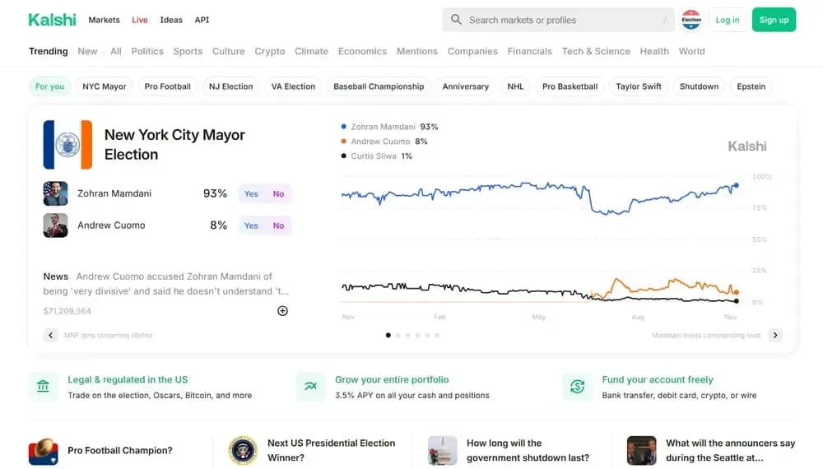Image resolution: width=823 pixels, height=469 pixels.
Task: Click the dollar refresh icon beside Fund account
Action: 578,387
